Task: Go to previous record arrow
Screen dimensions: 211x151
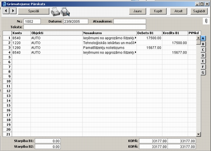Action: click(6, 11)
